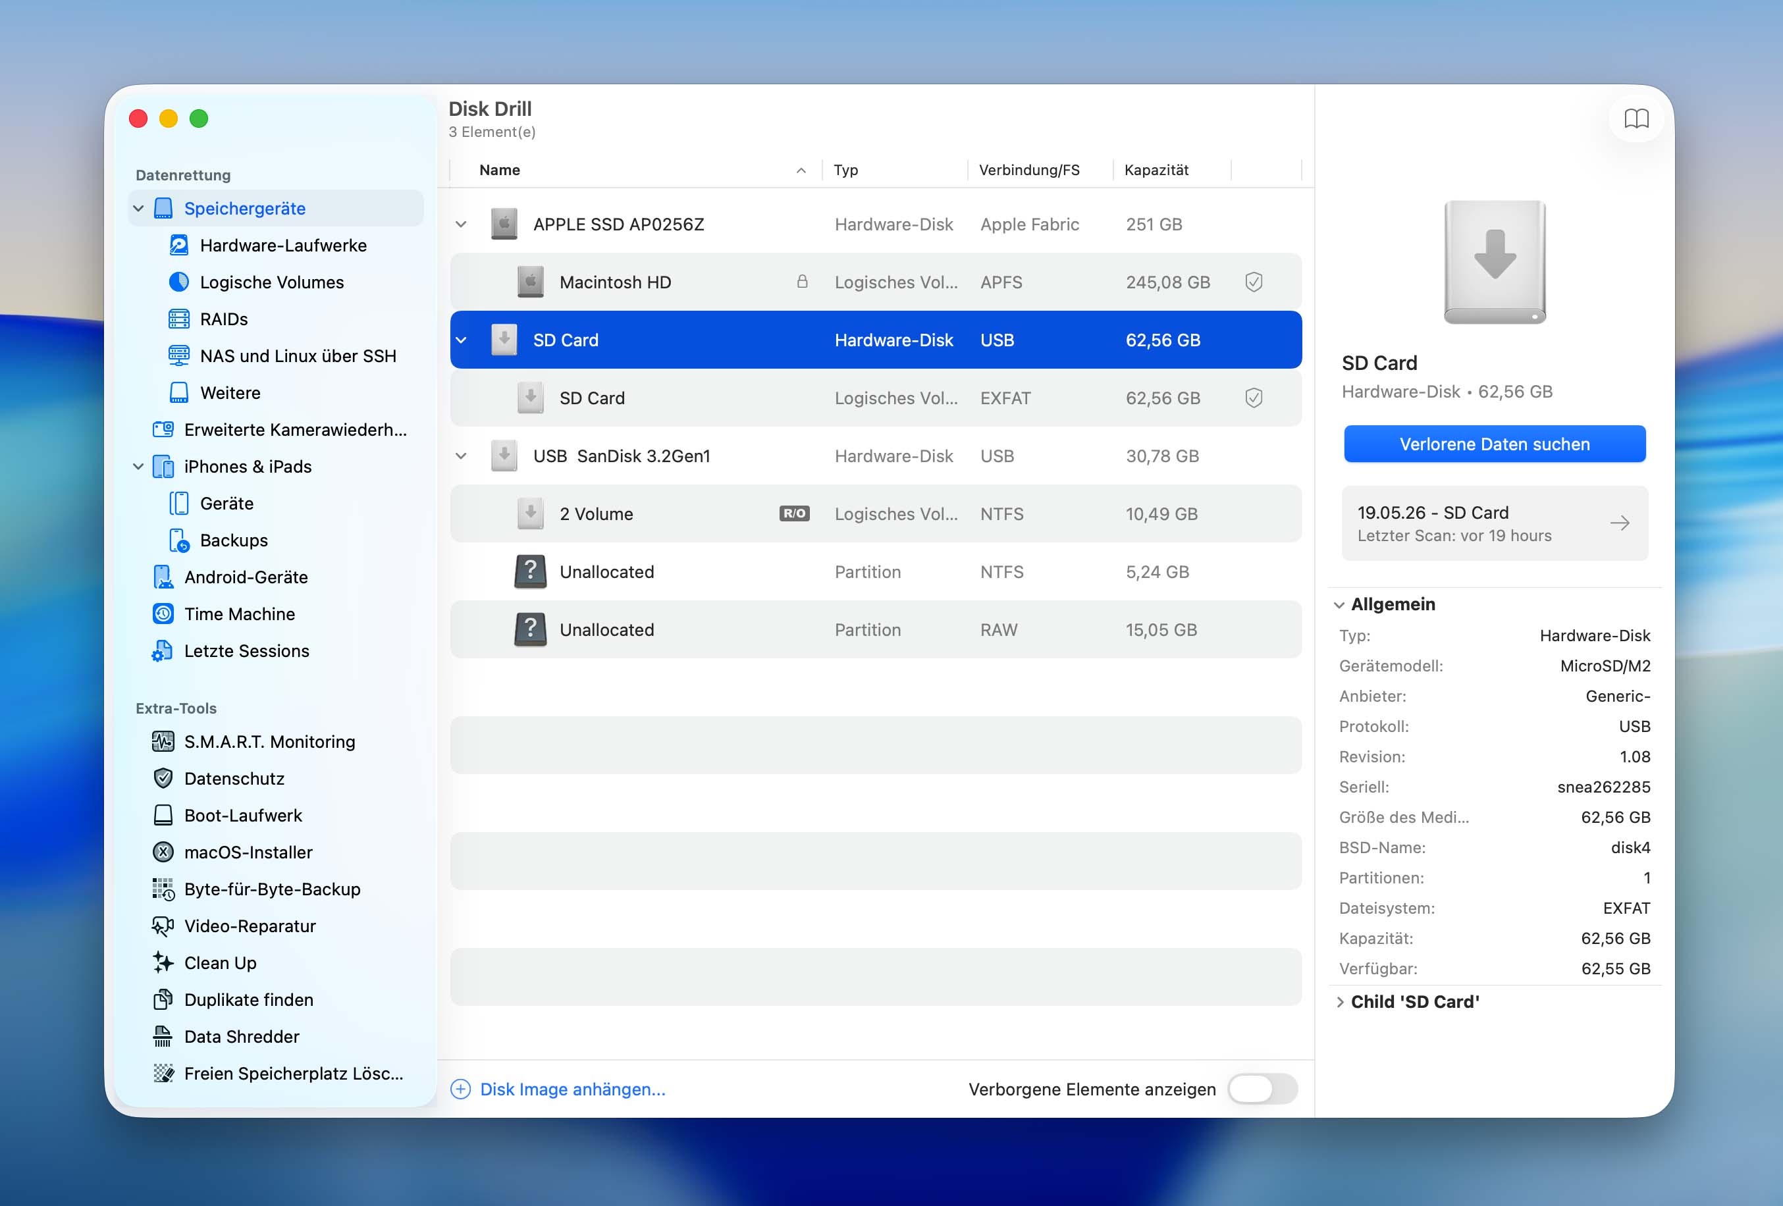Select the 2 Volume NTFS row
This screenshot has height=1206, width=1783.
(876, 514)
